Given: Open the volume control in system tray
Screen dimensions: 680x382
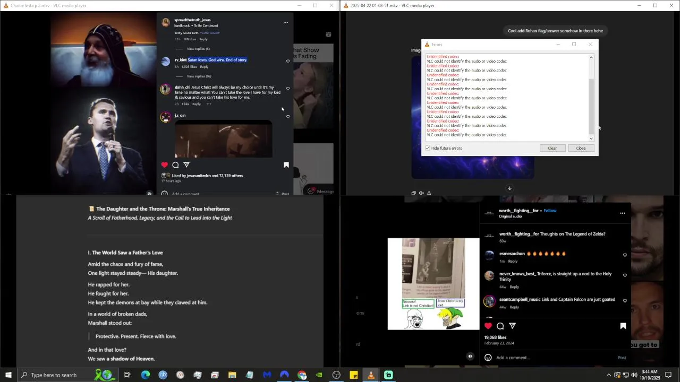Looking at the screenshot, I should [634, 375].
